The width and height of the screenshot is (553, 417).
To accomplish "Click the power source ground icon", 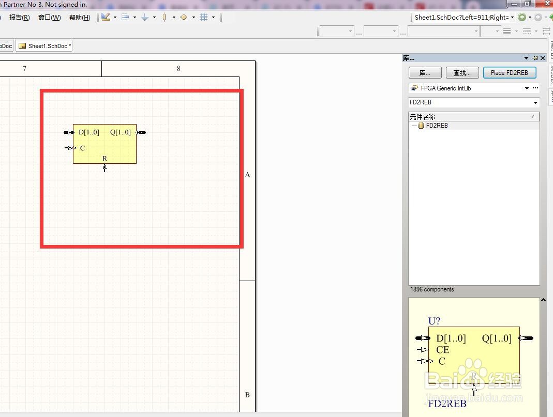I will [145, 17].
